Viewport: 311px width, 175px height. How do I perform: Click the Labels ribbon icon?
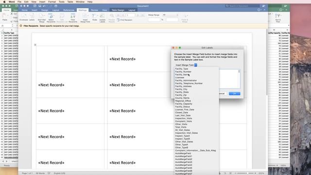[x=32, y=17]
